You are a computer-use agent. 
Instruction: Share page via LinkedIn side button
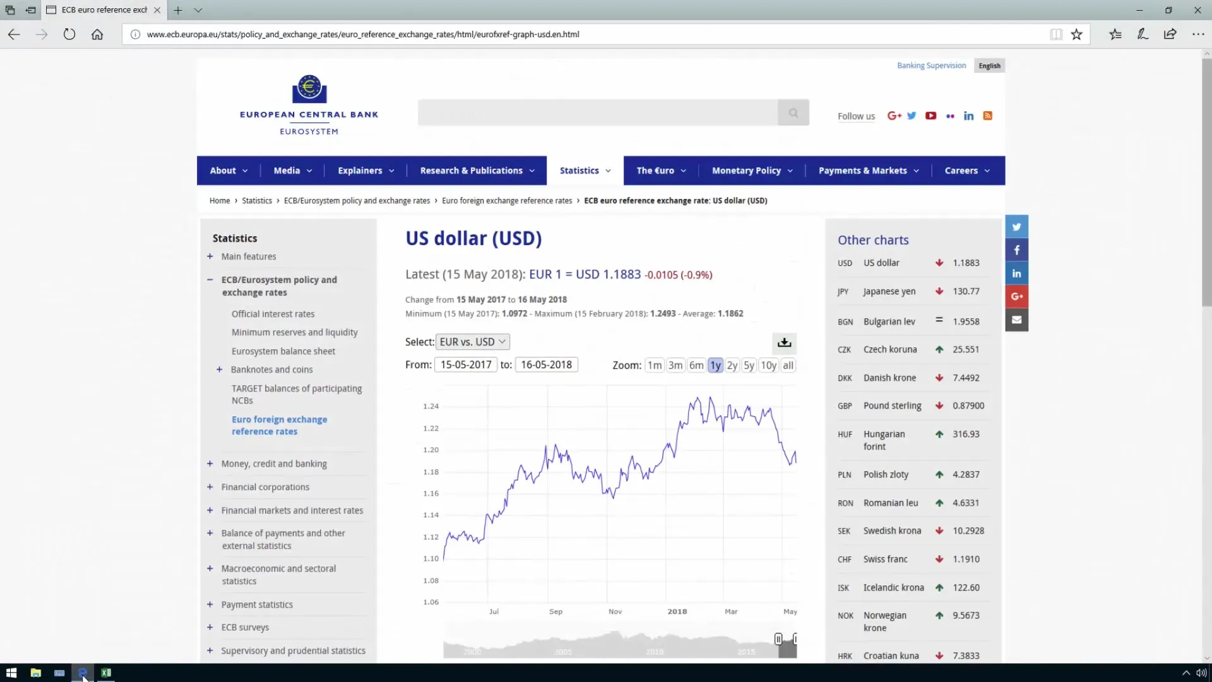pos(1016,273)
